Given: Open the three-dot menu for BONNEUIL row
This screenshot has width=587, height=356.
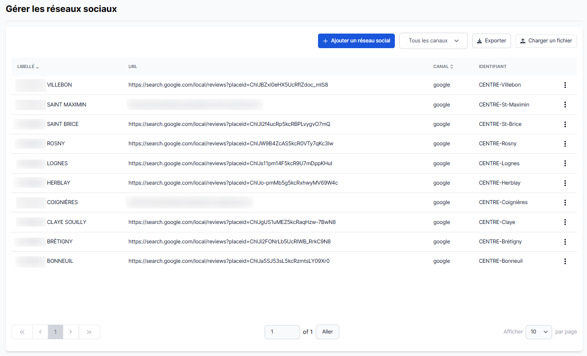Looking at the screenshot, I should pos(565,261).
